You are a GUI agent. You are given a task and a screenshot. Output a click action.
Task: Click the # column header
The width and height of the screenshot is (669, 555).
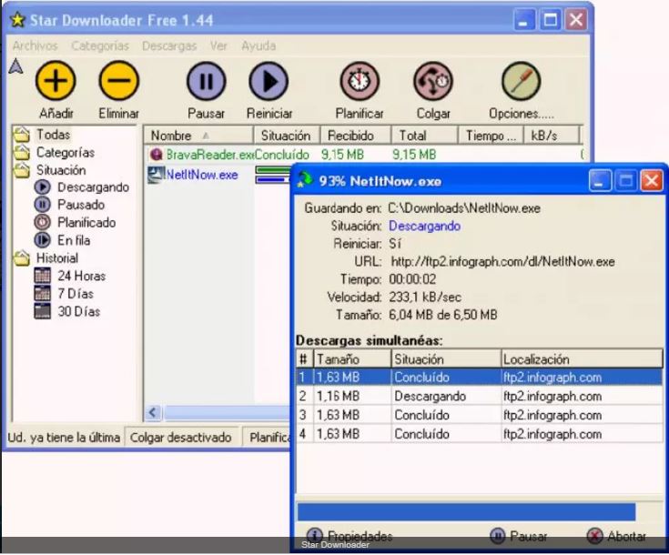click(305, 359)
